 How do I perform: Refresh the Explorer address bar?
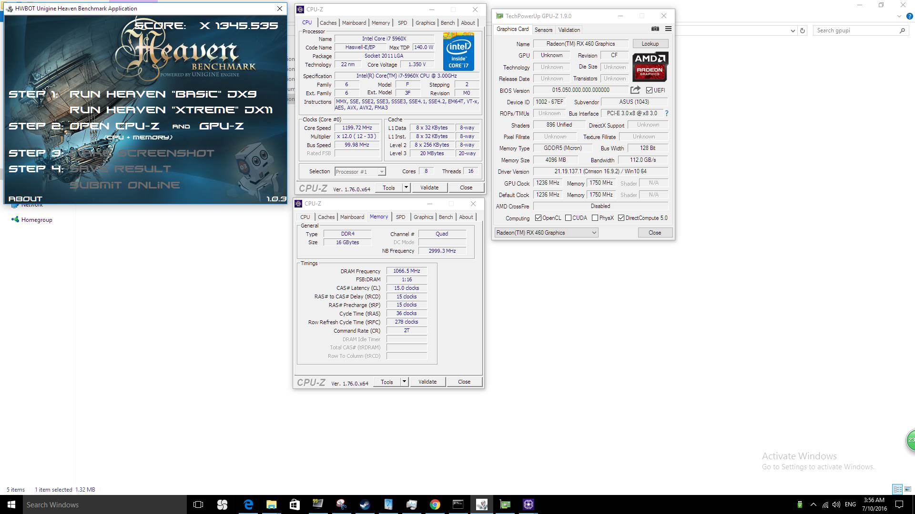click(x=803, y=30)
